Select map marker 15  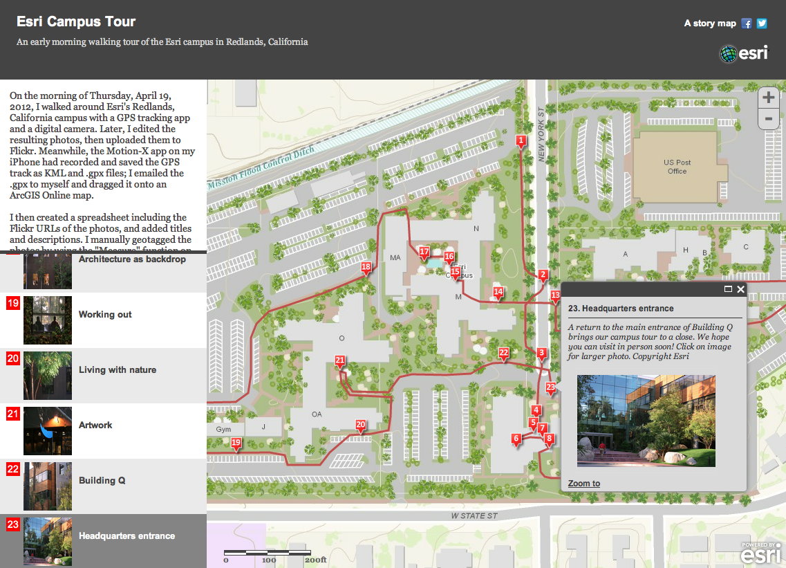pyautogui.click(x=455, y=273)
